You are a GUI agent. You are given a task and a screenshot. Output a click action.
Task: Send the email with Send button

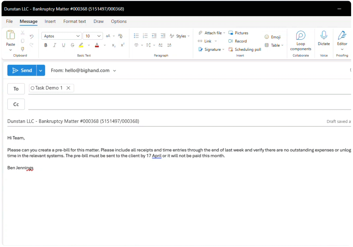(x=22, y=70)
